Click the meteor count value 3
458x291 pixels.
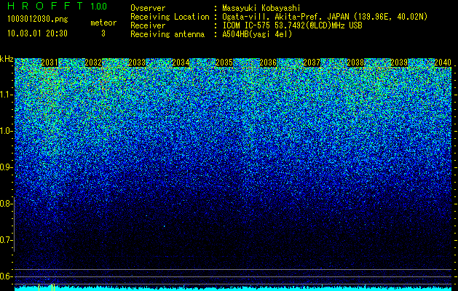[103, 33]
